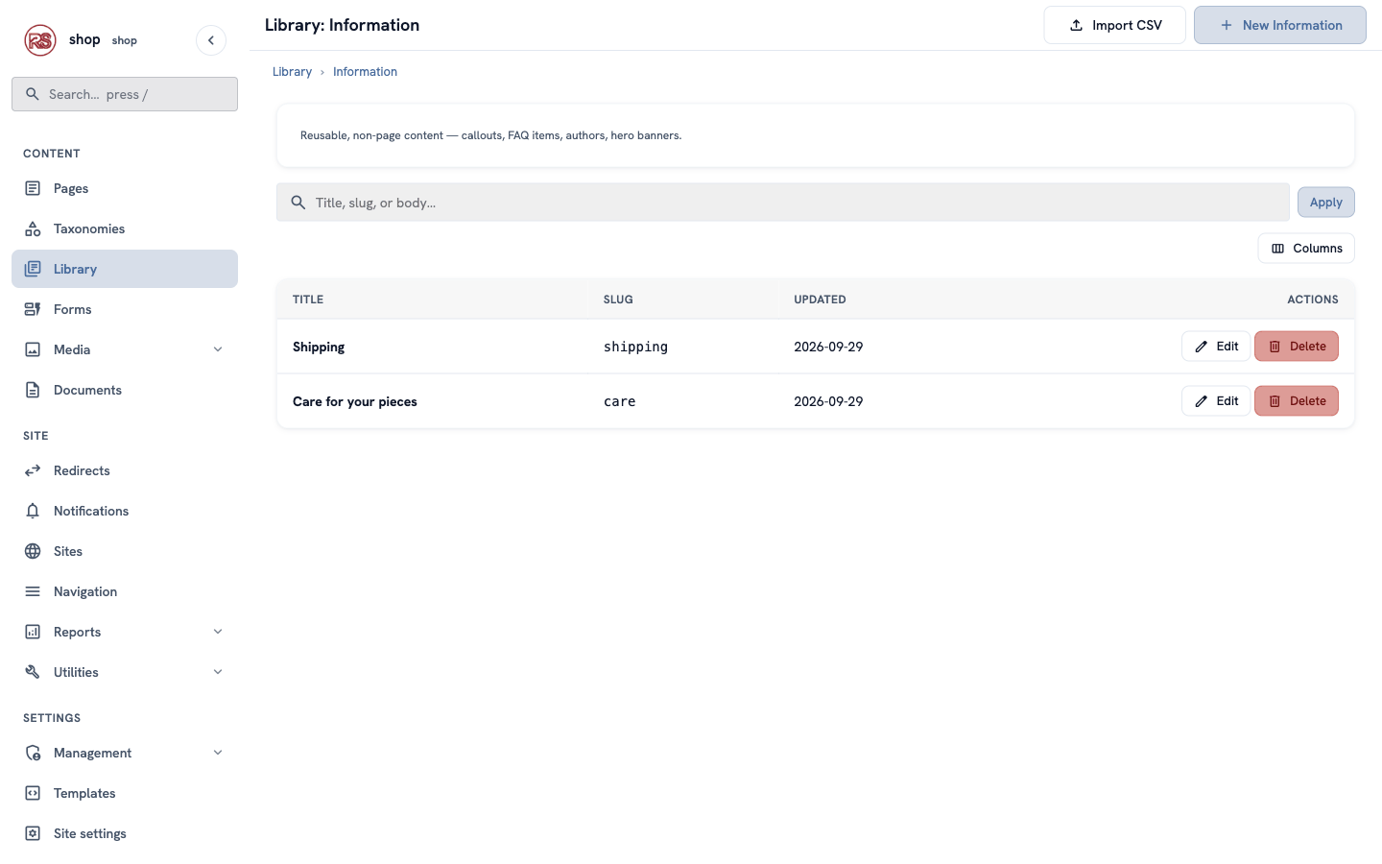
Task: Open the Taxonomies menu item
Action: click(125, 228)
